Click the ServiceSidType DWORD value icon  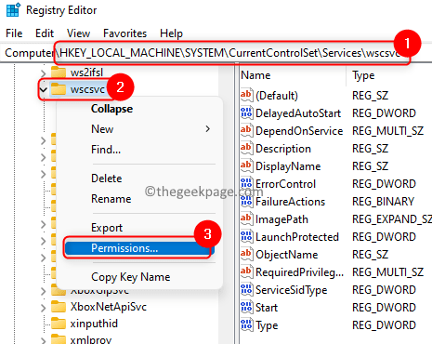click(x=246, y=289)
